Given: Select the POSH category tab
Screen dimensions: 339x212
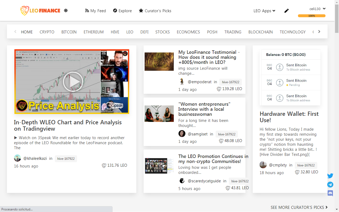Looking at the screenshot, I should click(212, 32).
